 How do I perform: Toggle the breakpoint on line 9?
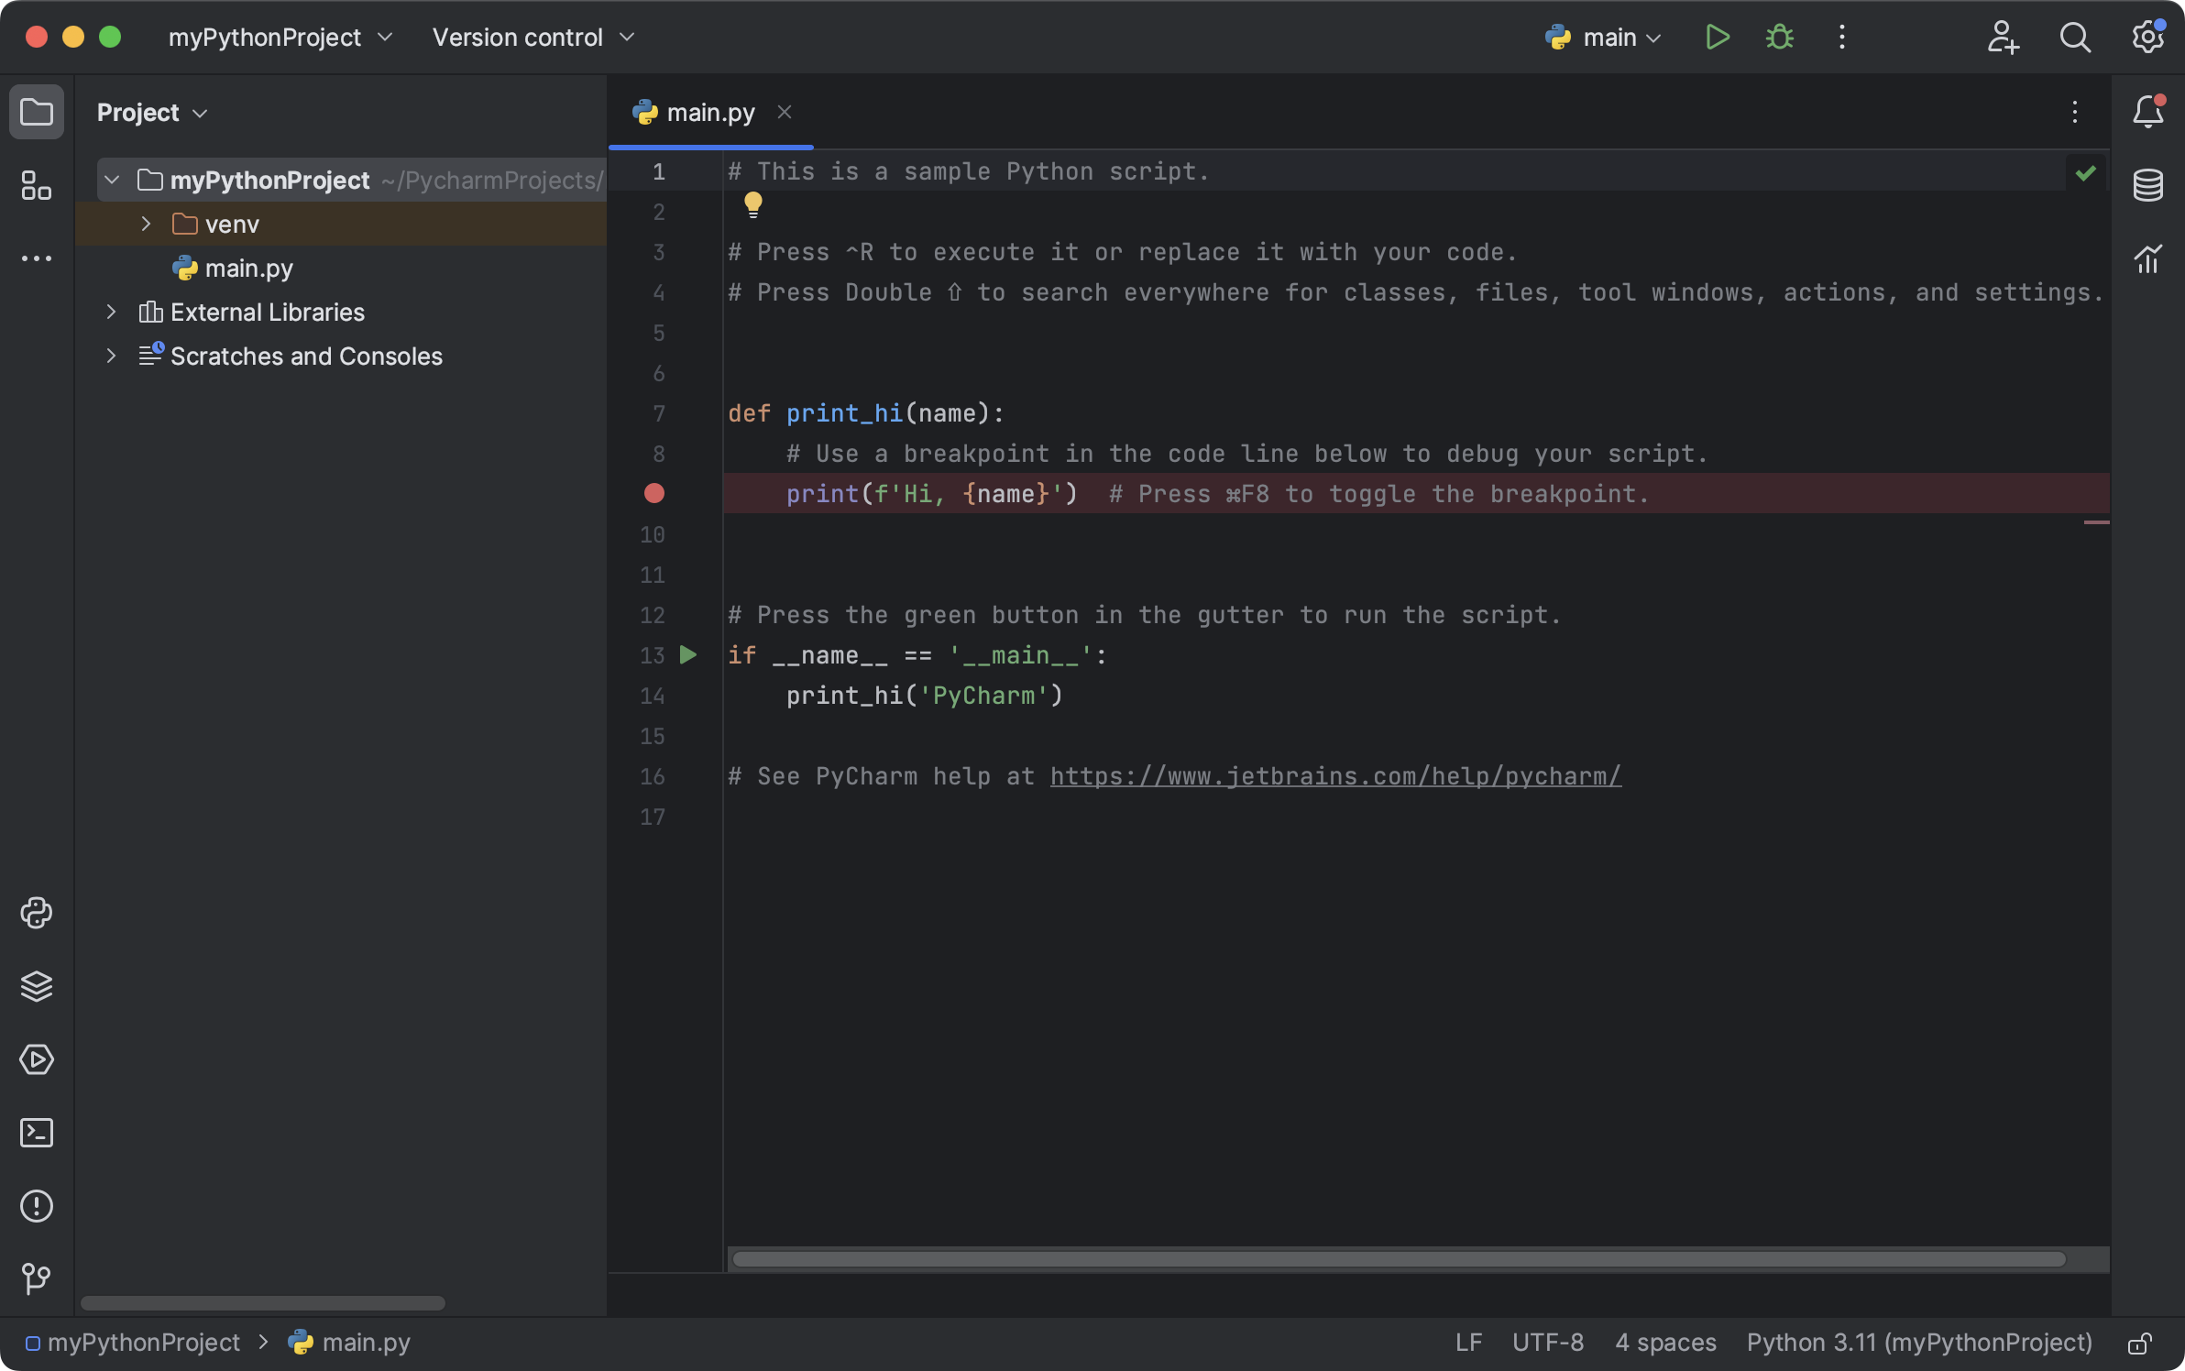pos(653,494)
